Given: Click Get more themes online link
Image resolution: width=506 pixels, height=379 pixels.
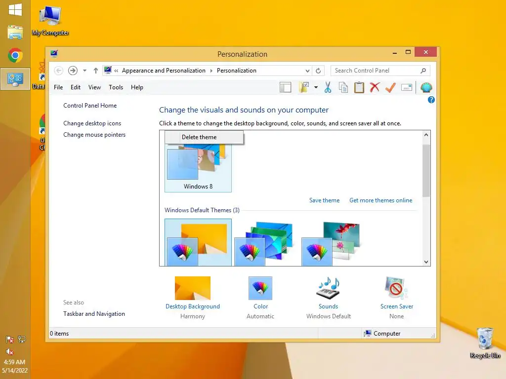Looking at the screenshot, I should click(x=381, y=200).
